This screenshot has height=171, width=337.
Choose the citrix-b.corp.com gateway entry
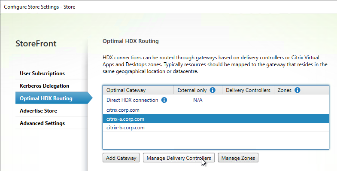click(x=216, y=128)
